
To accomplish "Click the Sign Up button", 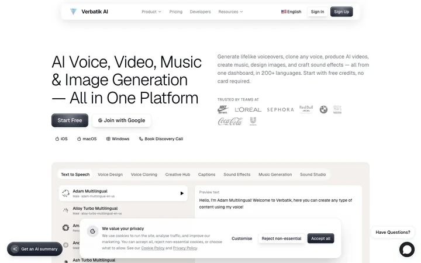I will coord(341,12).
